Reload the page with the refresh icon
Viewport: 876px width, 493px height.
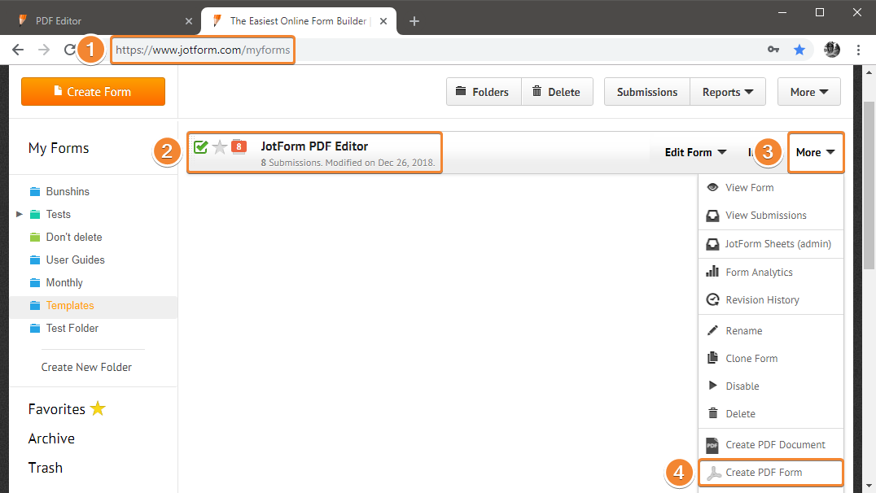70,50
